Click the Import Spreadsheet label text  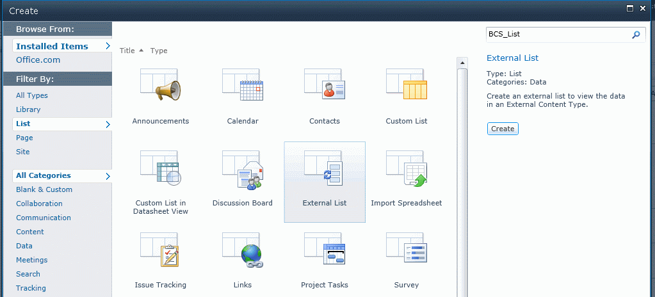pos(407,203)
